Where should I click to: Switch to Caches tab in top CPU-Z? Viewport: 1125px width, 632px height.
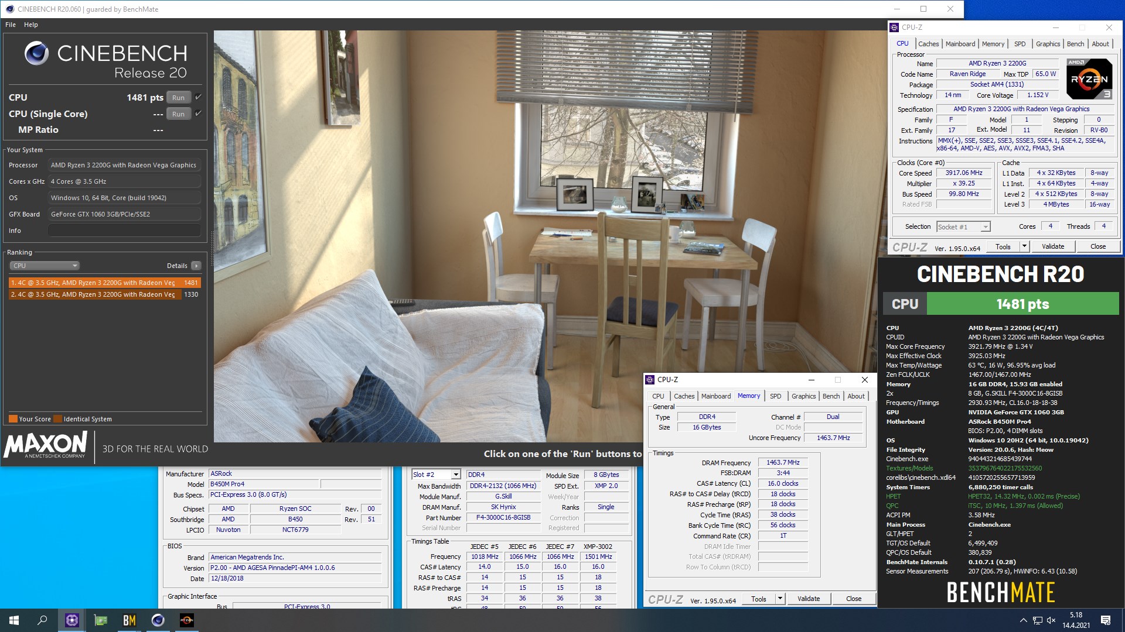[928, 44]
